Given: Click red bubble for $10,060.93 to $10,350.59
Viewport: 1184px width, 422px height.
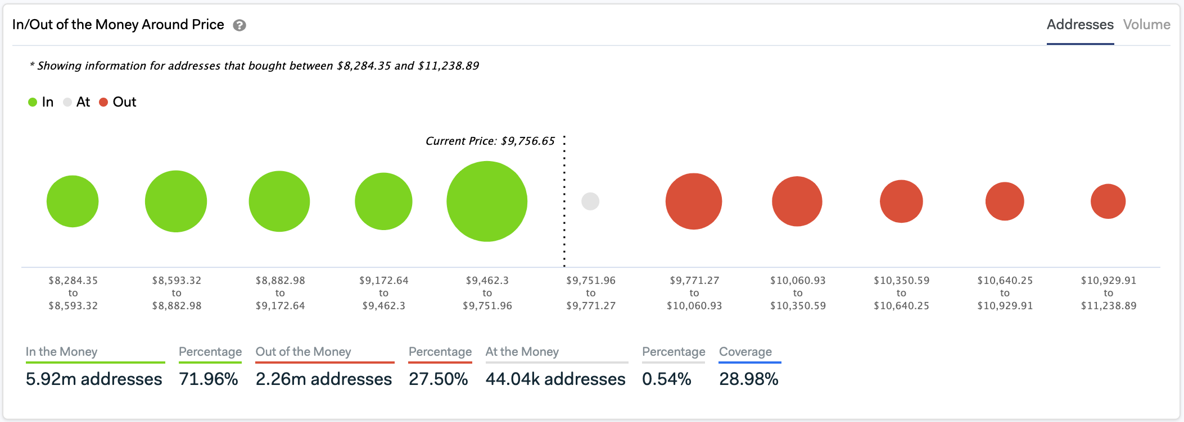Looking at the screenshot, I should tap(797, 201).
